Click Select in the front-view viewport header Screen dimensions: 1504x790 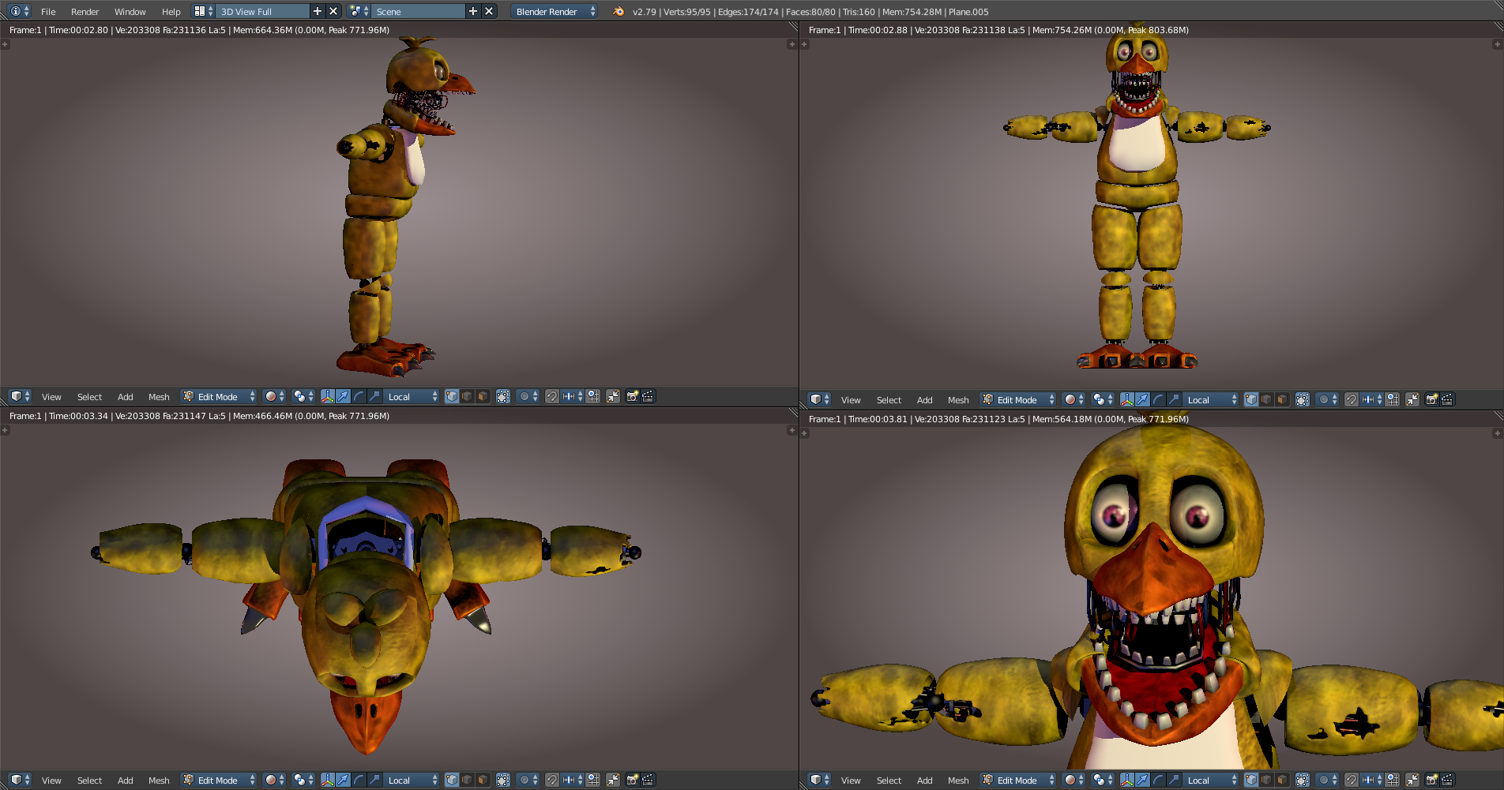point(889,400)
